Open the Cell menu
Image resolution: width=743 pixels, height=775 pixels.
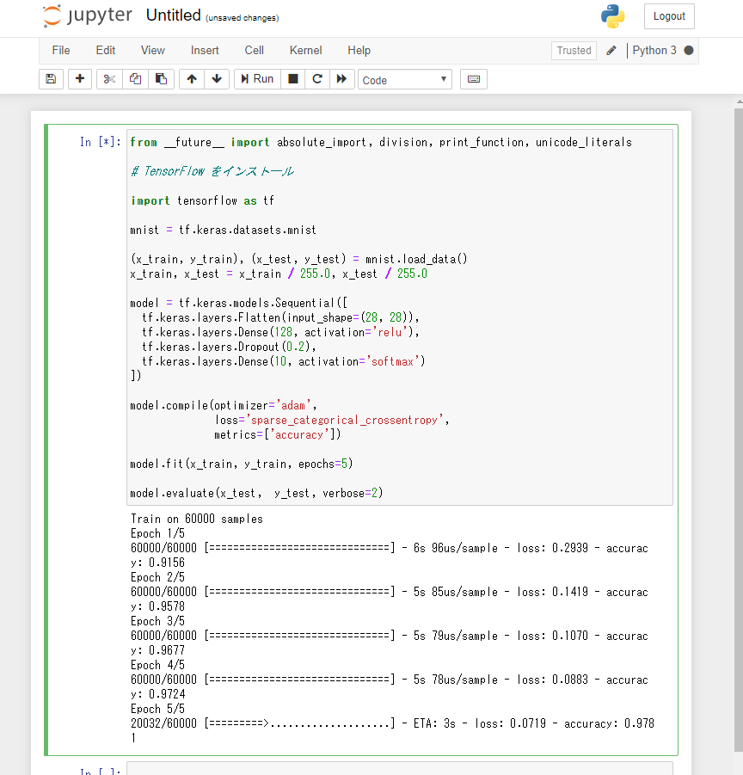254,50
